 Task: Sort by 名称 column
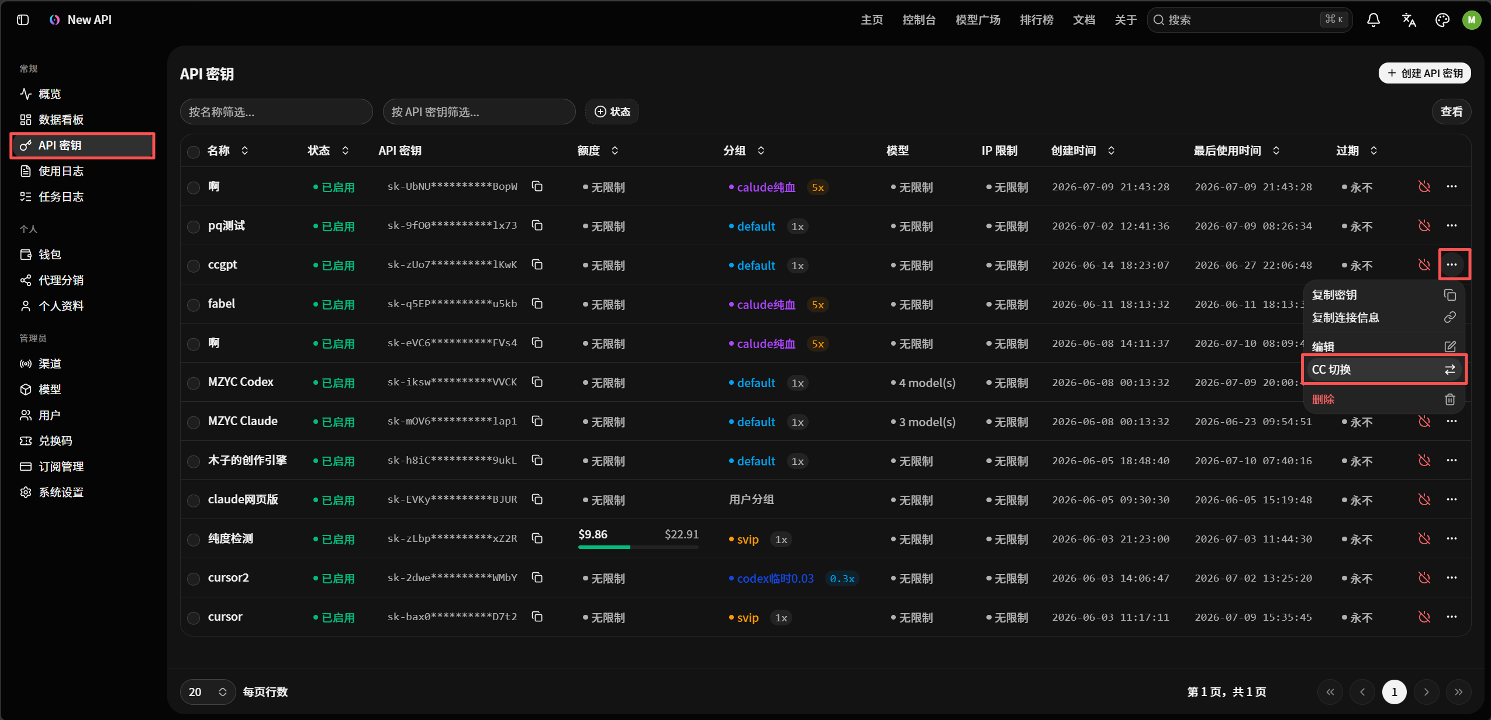[x=228, y=151]
